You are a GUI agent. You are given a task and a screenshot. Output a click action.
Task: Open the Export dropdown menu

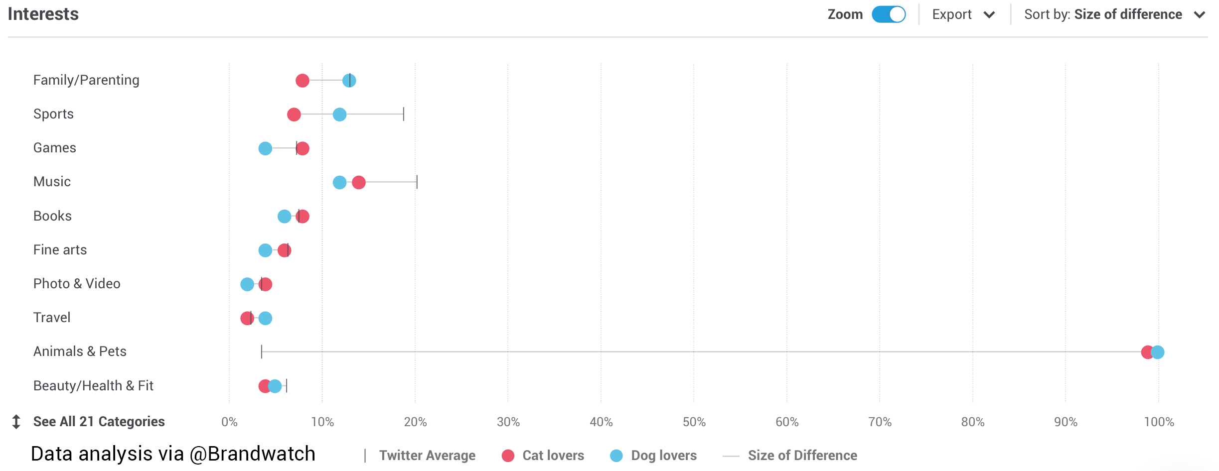(x=963, y=14)
